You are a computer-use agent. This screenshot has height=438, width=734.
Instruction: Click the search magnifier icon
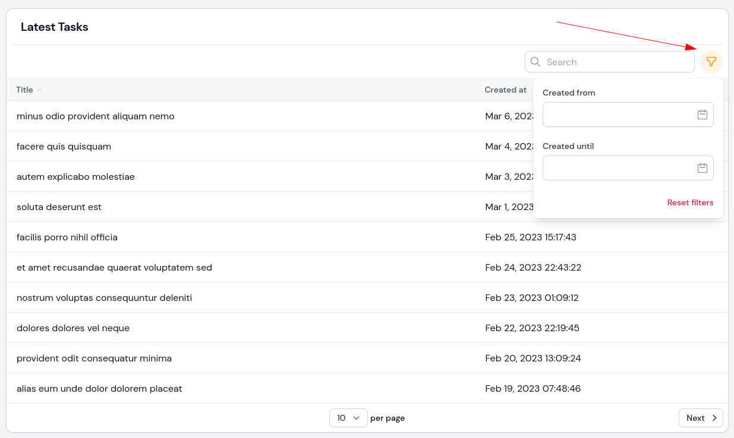pyautogui.click(x=535, y=62)
